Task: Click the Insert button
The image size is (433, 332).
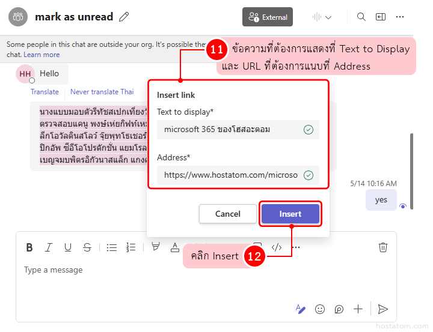Action: 290,214
